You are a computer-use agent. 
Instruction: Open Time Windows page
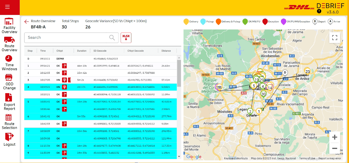coord(10,63)
